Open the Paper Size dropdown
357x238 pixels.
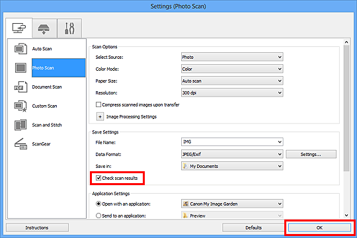[x=232, y=81]
